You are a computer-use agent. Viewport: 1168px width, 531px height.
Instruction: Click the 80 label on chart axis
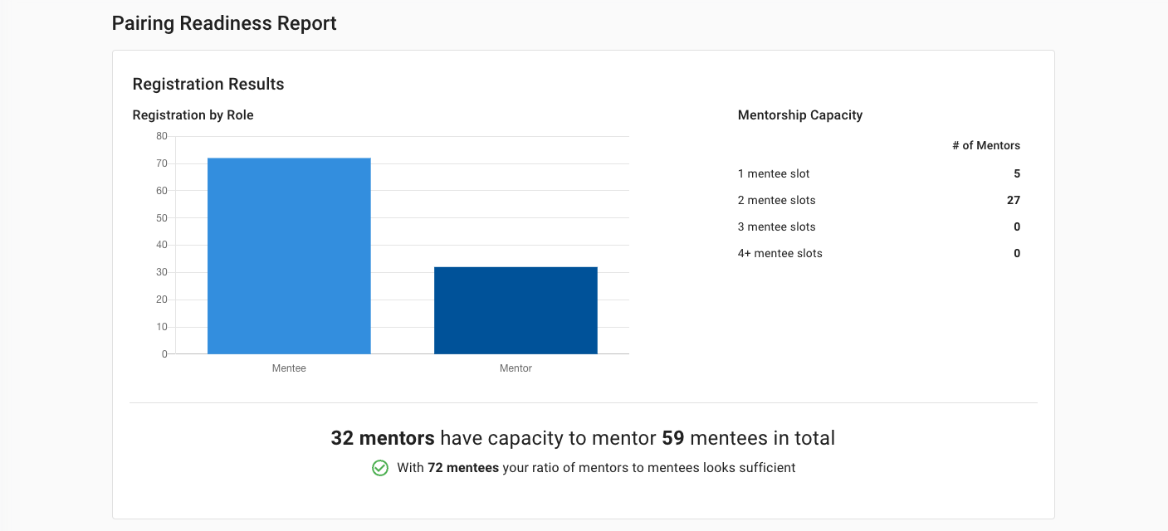click(x=161, y=136)
